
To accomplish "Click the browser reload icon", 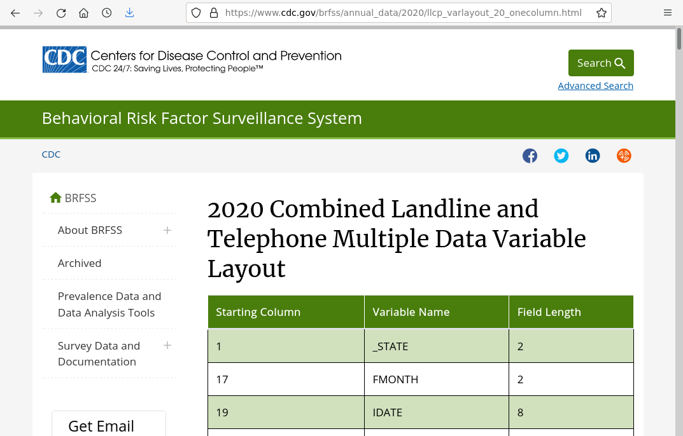I will [61, 13].
